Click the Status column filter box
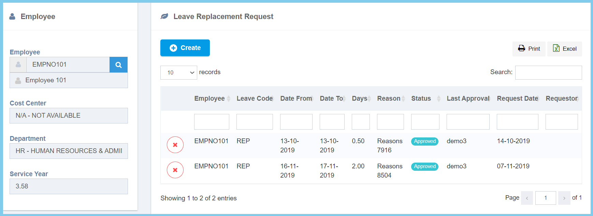 (425, 122)
